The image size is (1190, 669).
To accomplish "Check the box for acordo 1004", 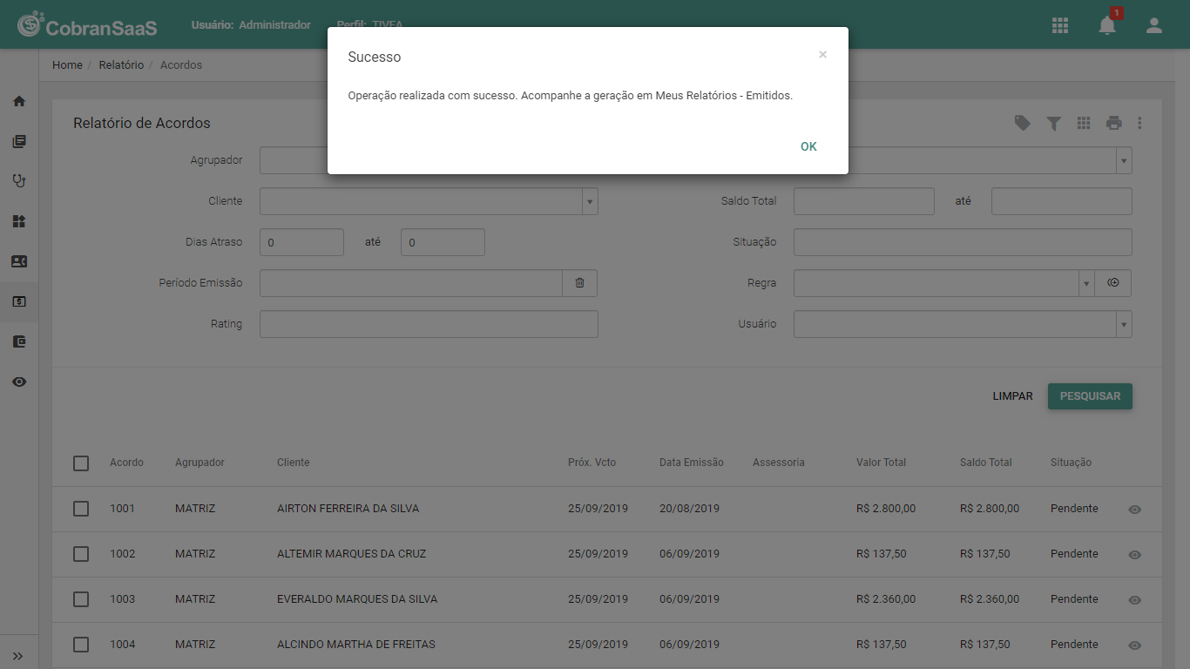I will [81, 645].
